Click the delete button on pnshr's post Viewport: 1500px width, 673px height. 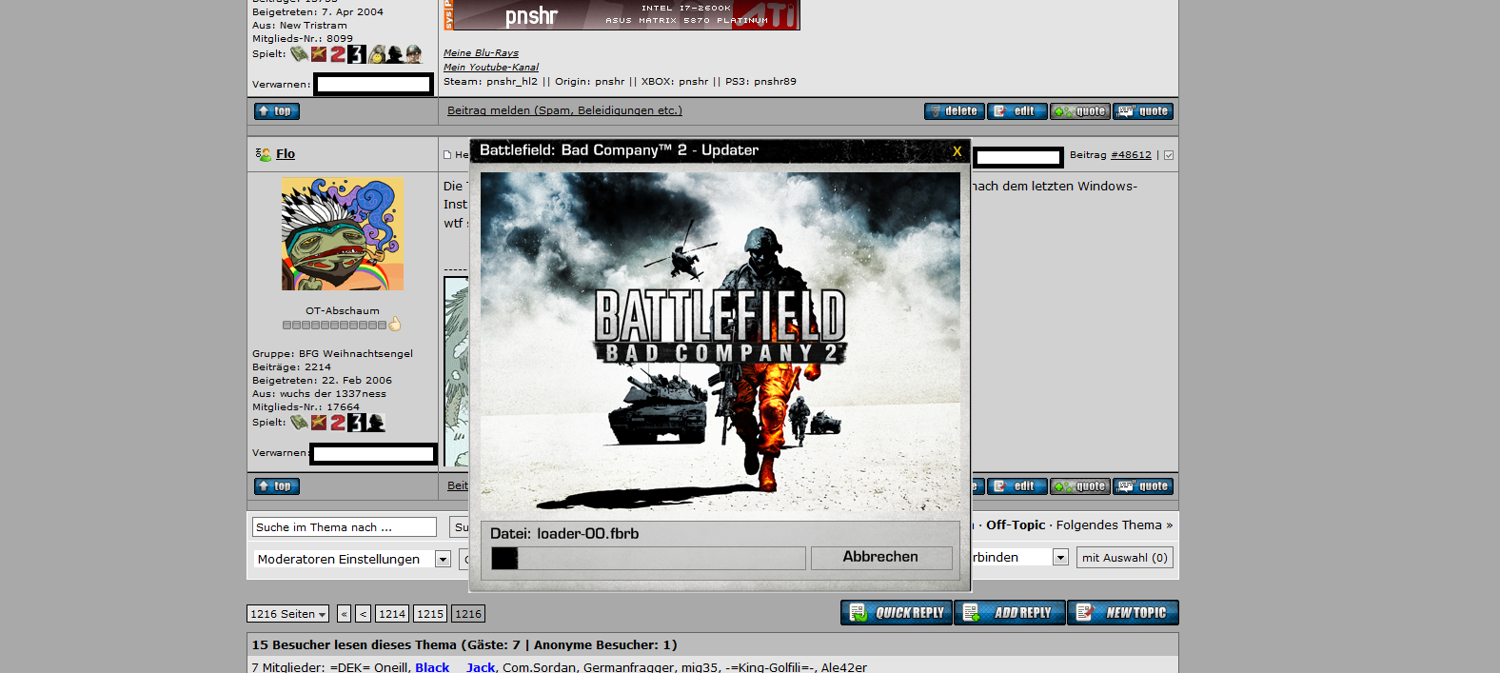click(x=955, y=111)
